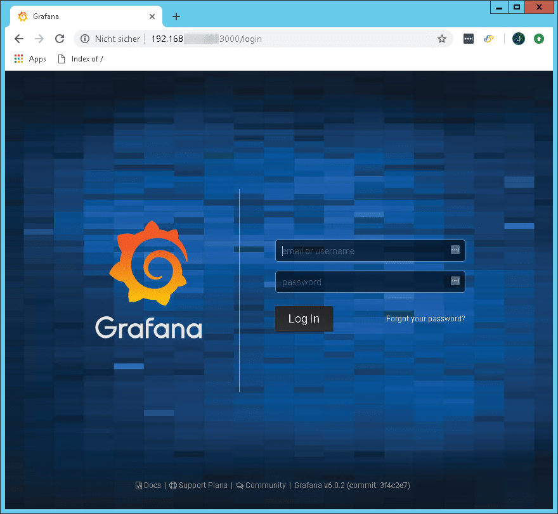Click password manager icon in password field
Screen dimensions: 558x514
(x=455, y=281)
